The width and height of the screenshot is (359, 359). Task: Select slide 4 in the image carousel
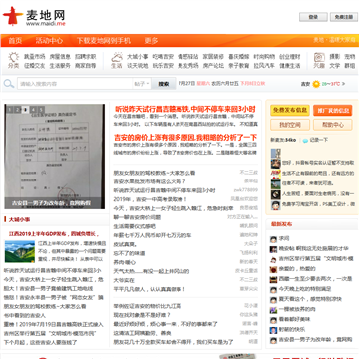click(33, 109)
